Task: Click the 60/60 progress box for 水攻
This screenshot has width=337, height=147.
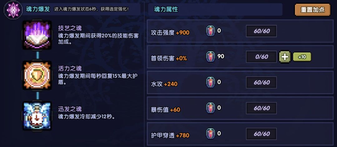Action: [x=261, y=83]
